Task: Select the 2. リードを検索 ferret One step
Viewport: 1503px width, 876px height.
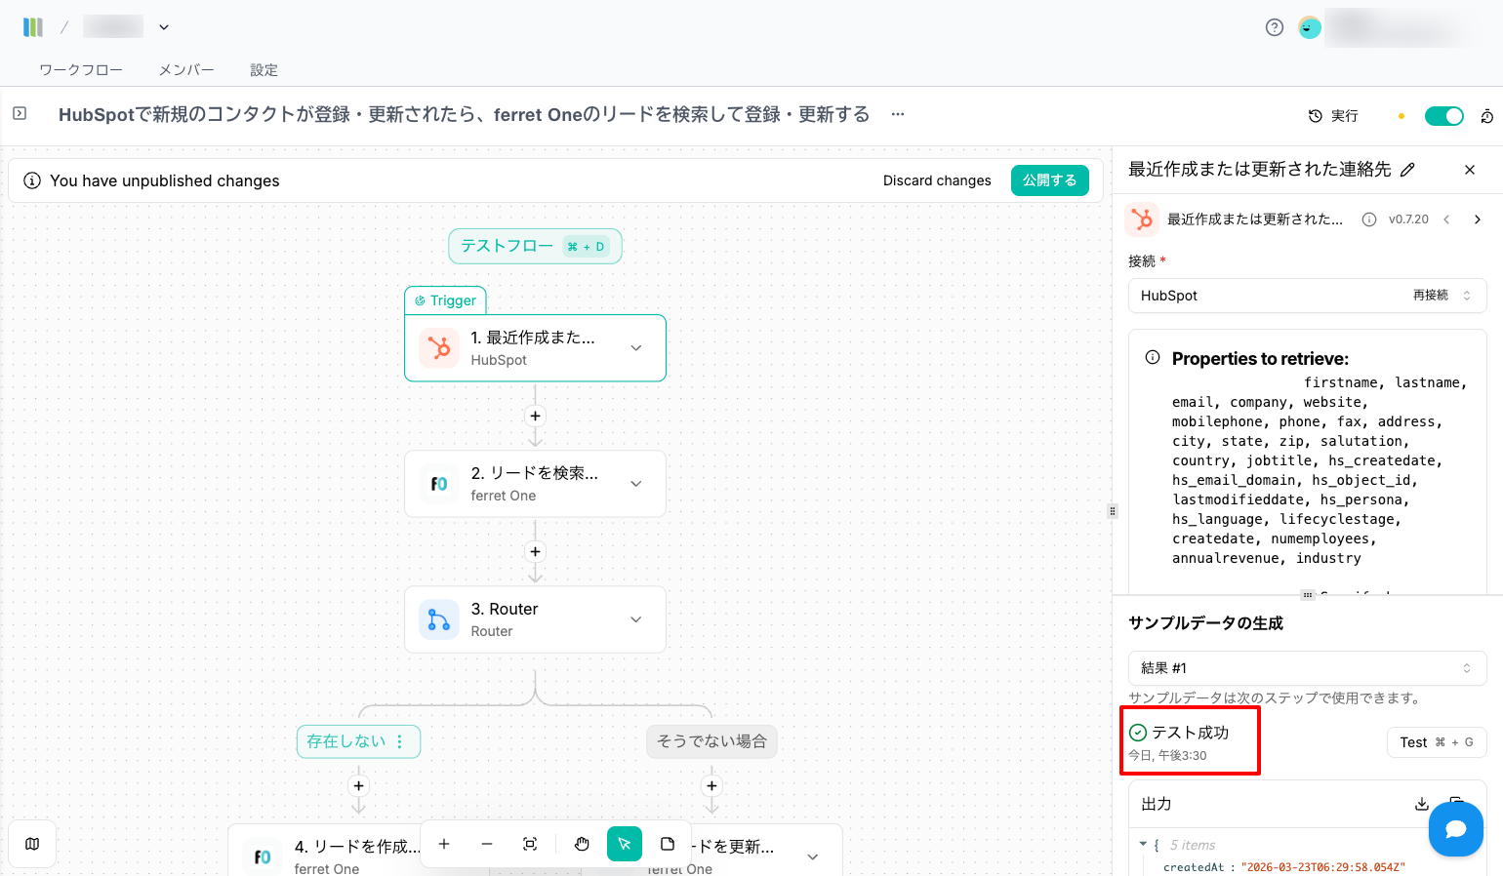Action: (x=534, y=484)
